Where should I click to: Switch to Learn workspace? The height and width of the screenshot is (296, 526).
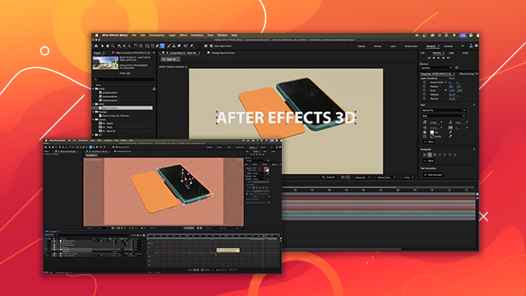[x=393, y=46]
